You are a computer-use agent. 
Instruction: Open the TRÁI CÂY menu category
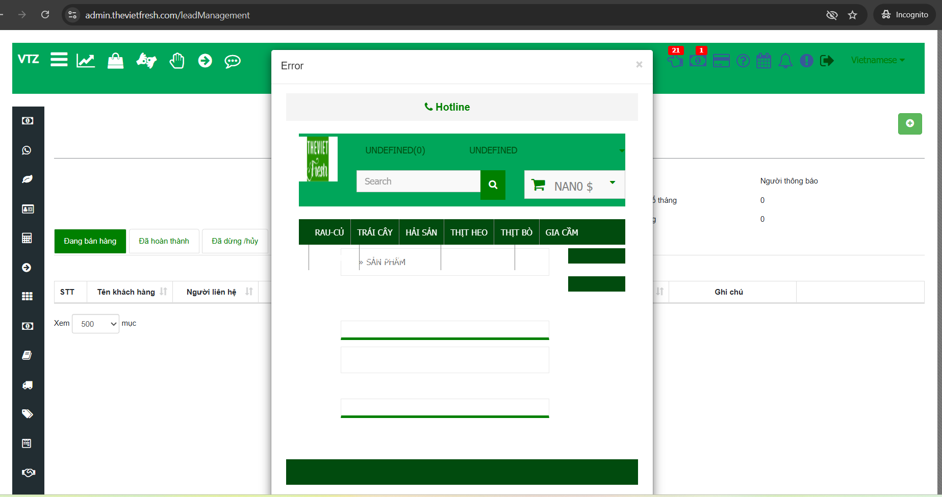click(375, 232)
